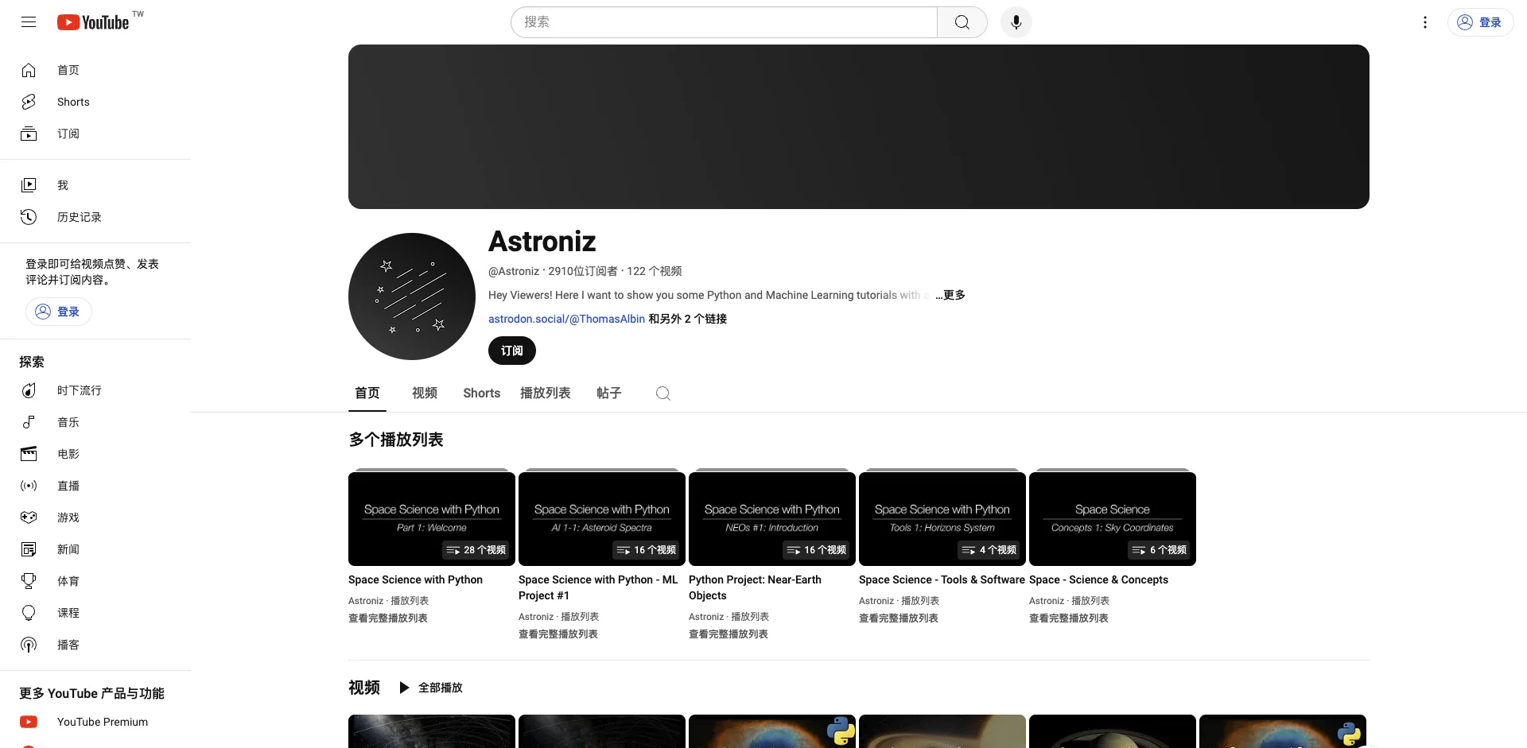Switch to the 视频 tab
The height and width of the screenshot is (748, 1527).
425,393
